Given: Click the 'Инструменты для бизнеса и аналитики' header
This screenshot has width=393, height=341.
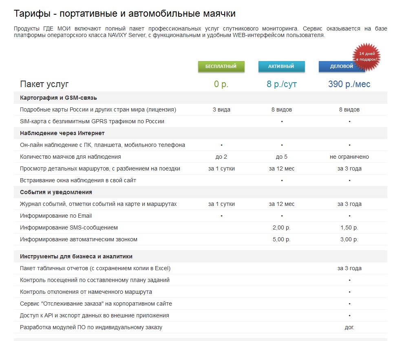Looking at the screenshot, I should pos(76,256).
